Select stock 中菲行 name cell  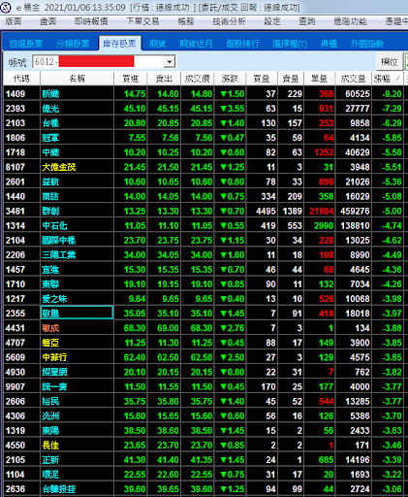[x=77, y=357]
